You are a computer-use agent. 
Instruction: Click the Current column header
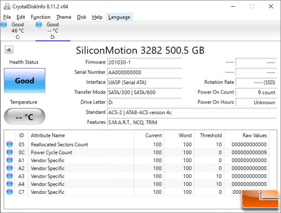pos(149,135)
